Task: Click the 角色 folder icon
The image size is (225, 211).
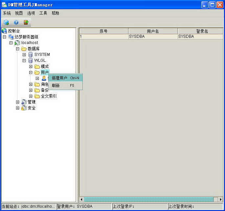Action: tap(37, 84)
